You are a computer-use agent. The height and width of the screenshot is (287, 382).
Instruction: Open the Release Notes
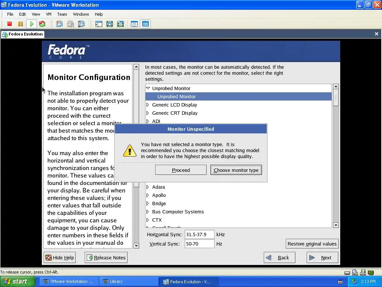click(106, 258)
